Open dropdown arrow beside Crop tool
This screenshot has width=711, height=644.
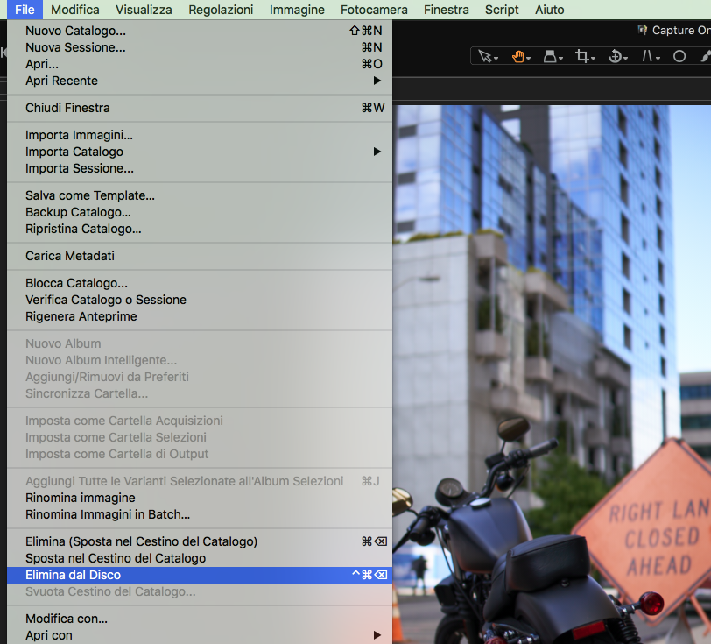tap(593, 59)
